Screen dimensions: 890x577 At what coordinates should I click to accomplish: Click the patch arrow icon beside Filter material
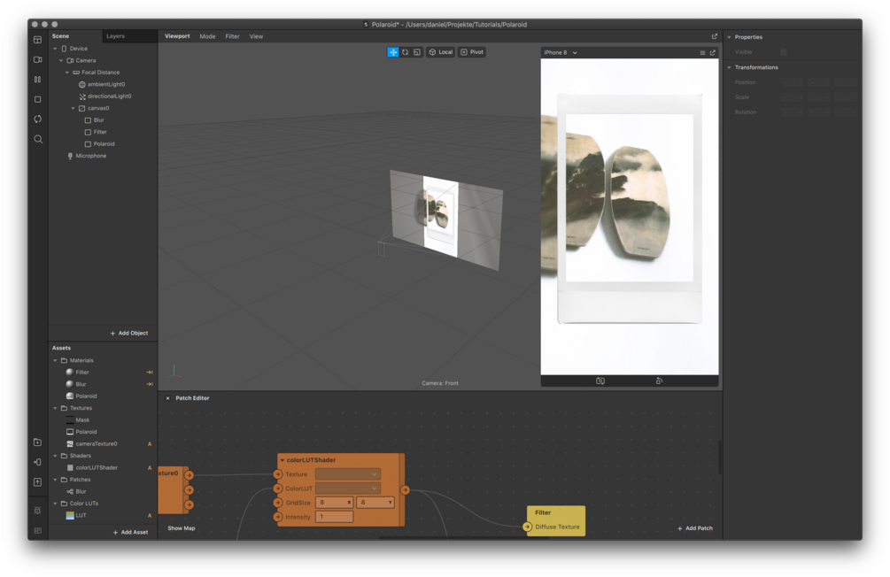(150, 373)
